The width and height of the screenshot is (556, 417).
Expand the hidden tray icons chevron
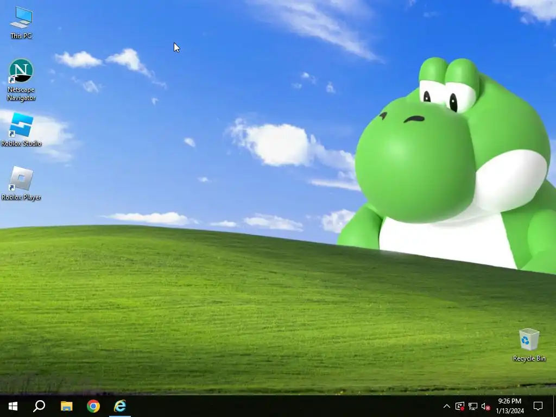pyautogui.click(x=447, y=406)
